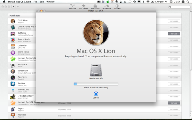Click INSTALLED button for Aperture

point(174,78)
